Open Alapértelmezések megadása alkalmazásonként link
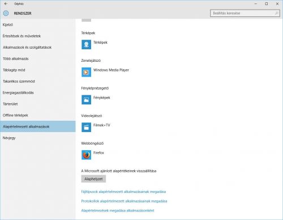This screenshot has height=220, width=283. pos(118,210)
